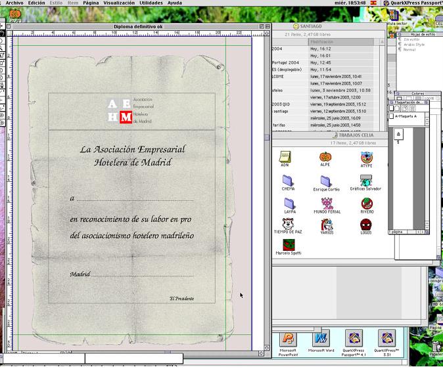Screen dimensions: 443x369
Task: Open the ALPE pumpkin folder in TRABAJOS CELIA
Action: click(325, 159)
